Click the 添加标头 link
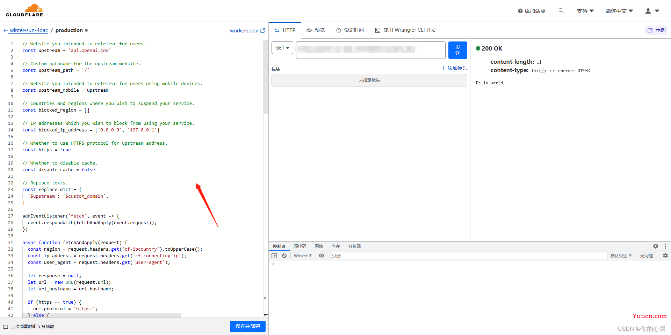Image resolution: width=671 pixels, height=335 pixels. (454, 68)
